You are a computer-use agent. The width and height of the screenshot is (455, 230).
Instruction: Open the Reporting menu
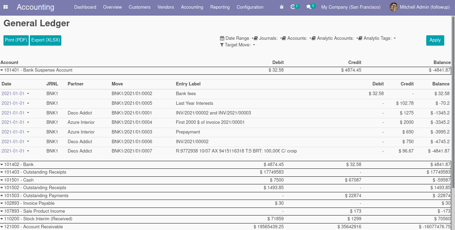(x=220, y=7)
